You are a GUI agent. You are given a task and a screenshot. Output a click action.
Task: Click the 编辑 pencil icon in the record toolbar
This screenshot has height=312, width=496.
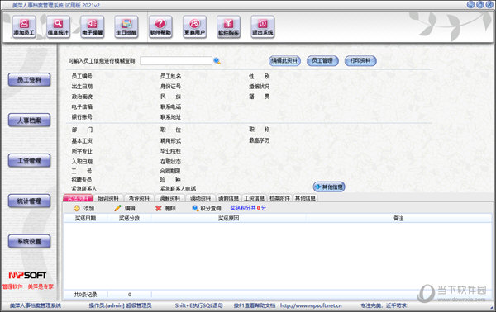coord(117,208)
